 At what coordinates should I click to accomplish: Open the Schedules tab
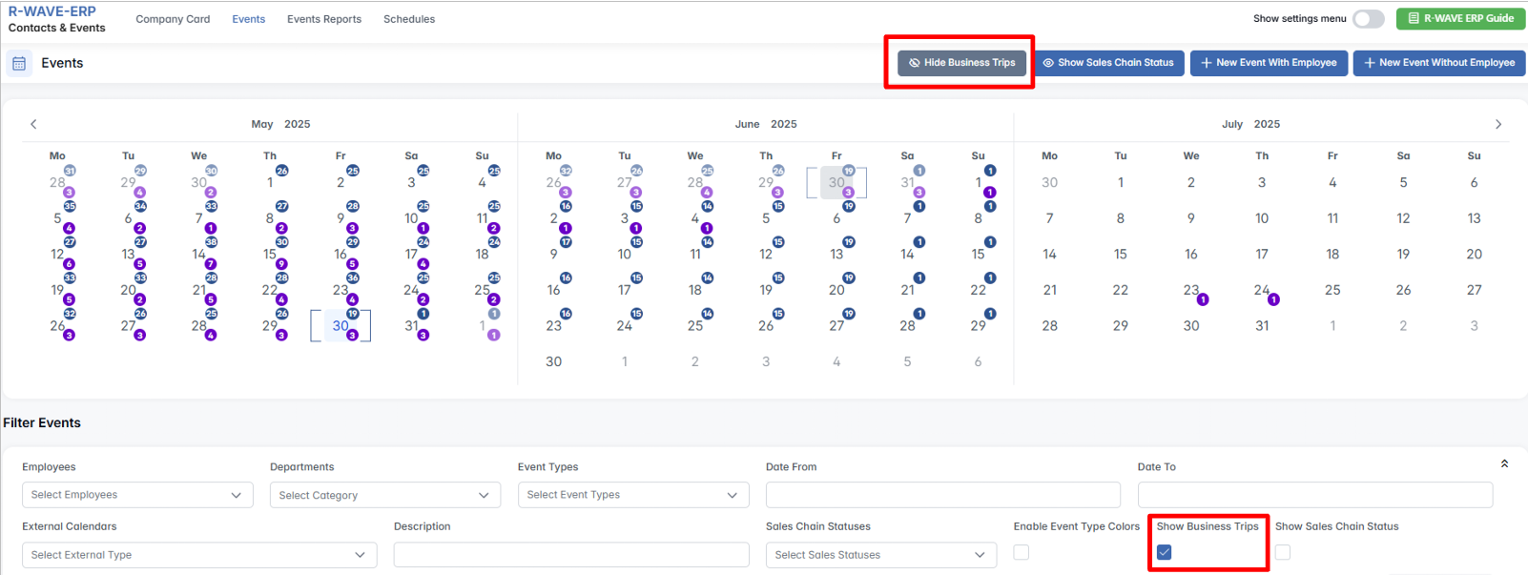pyautogui.click(x=409, y=19)
